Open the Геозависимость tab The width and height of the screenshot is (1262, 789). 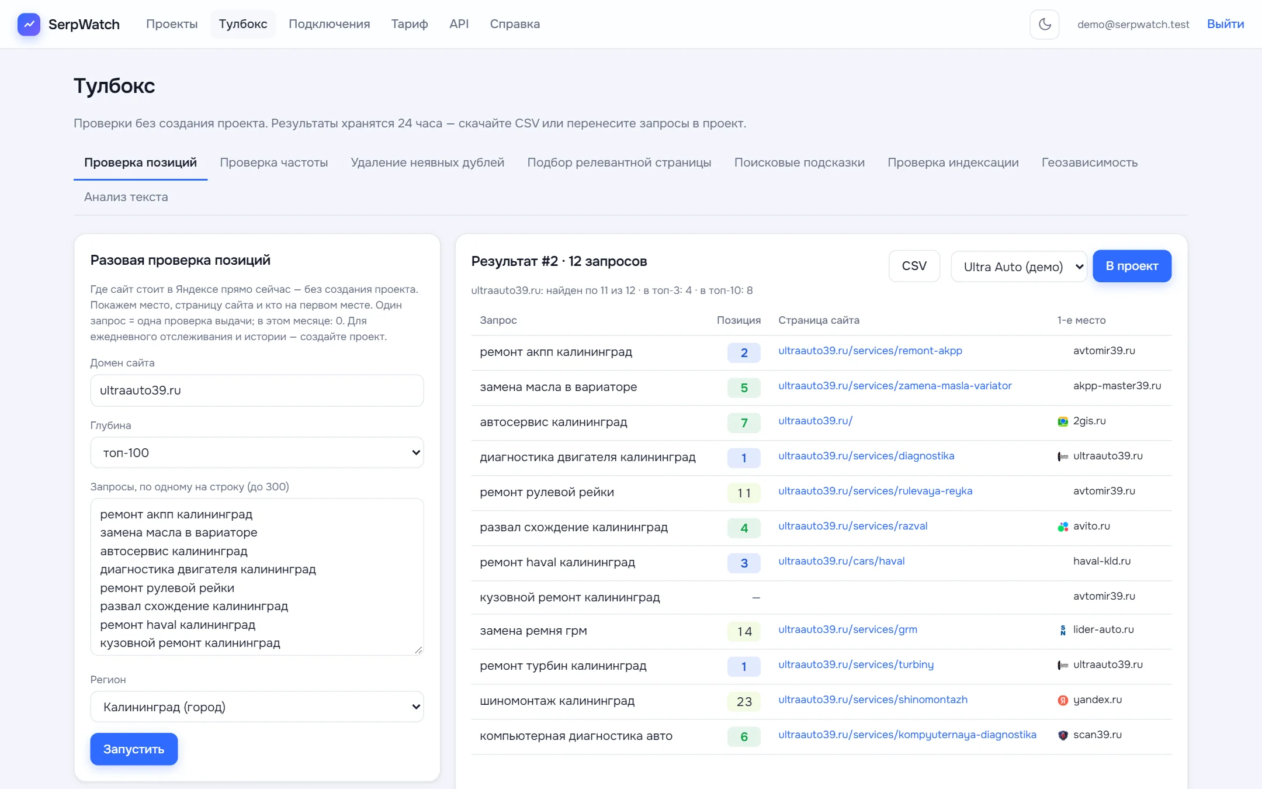[1089, 162]
